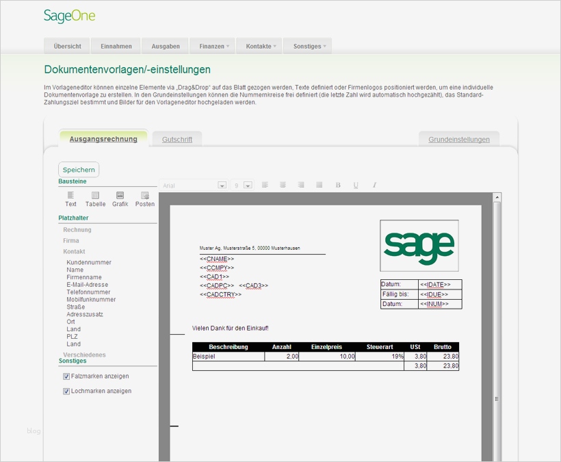Select the Name placeholder
The height and width of the screenshot is (462, 561).
[x=75, y=270]
